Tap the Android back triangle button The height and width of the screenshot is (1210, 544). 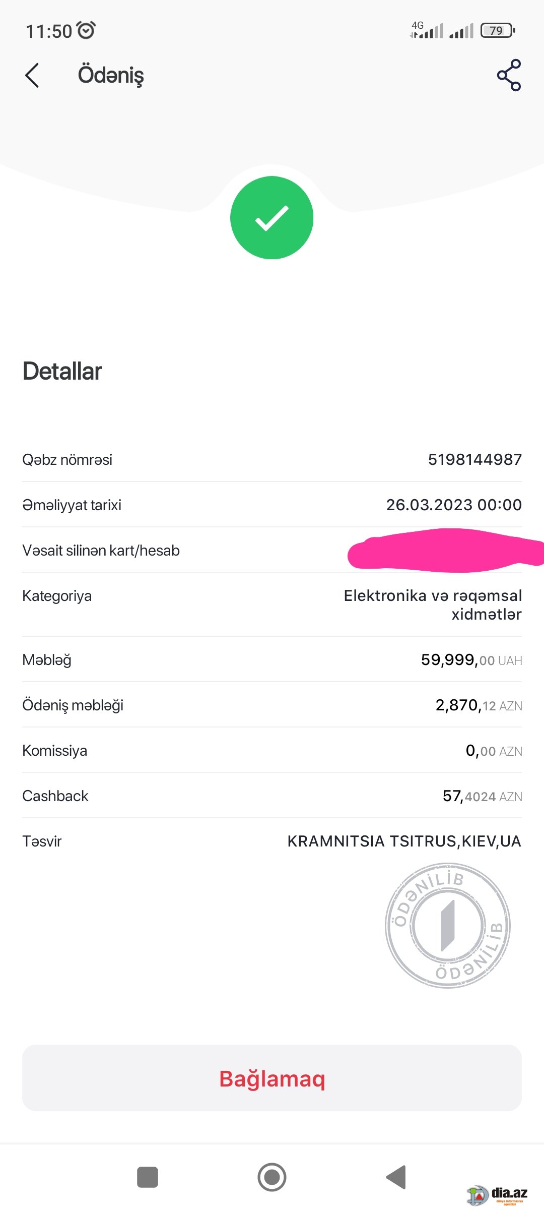click(396, 1177)
